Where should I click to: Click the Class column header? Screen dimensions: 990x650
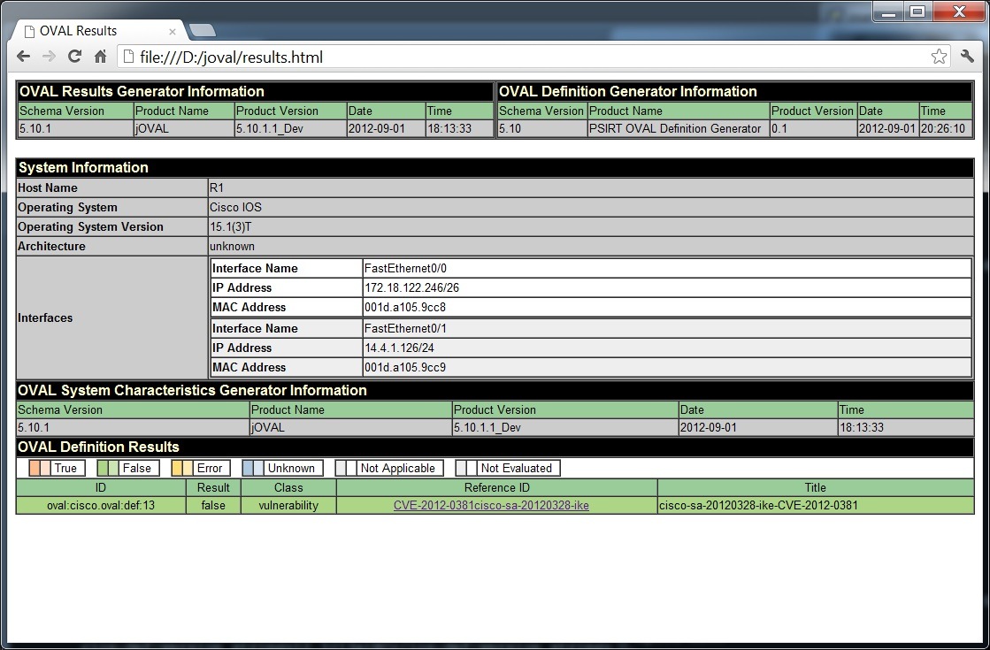pos(288,488)
